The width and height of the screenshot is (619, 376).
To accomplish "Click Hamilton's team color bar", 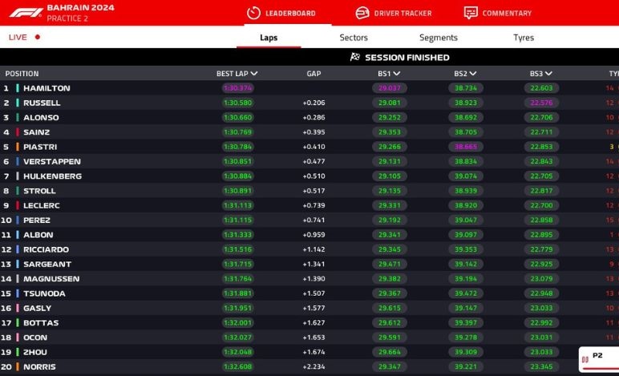I will pyautogui.click(x=18, y=88).
